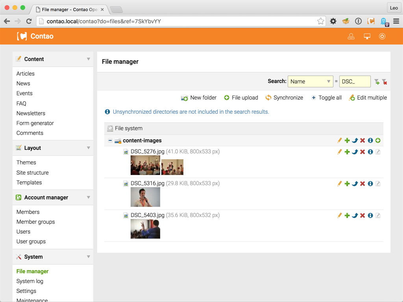
Task: Open the front end preview monitor icon
Action: (367, 37)
